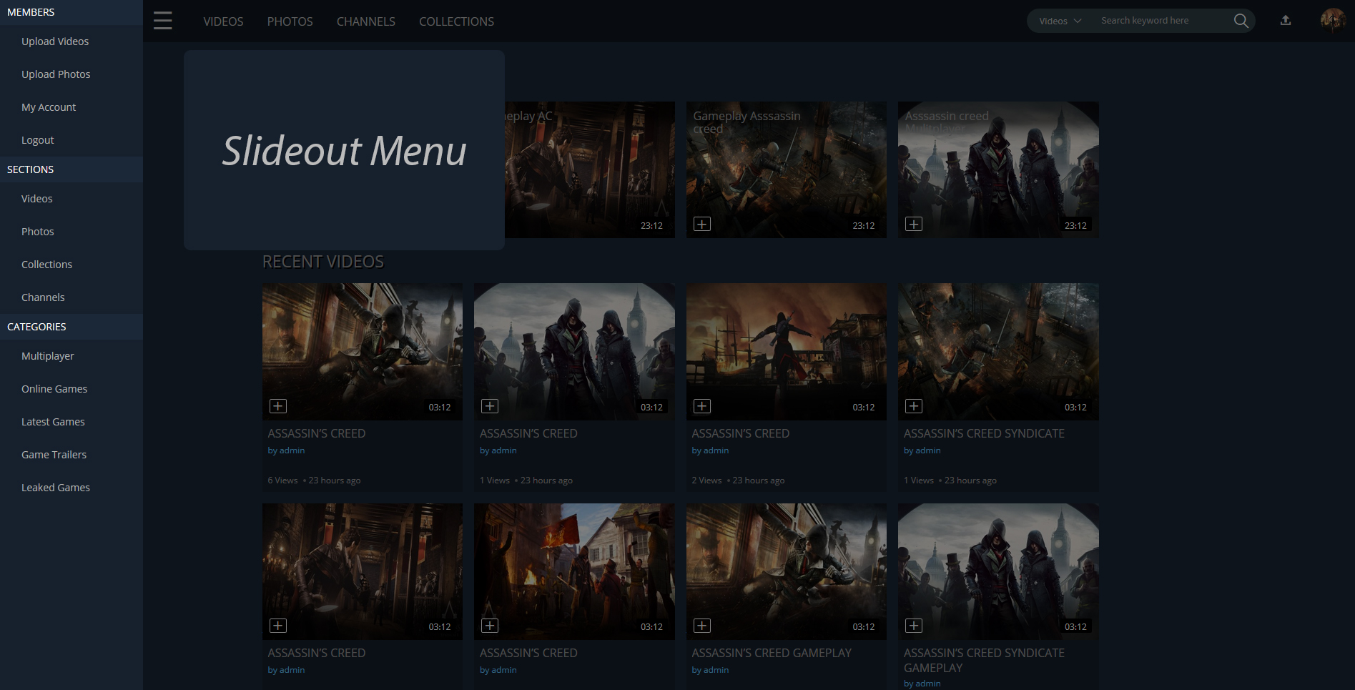Screen dimensions: 1355x690
Task: Click plus icon on Asssassin creed Multiplayer thumbnail
Action: pos(914,225)
